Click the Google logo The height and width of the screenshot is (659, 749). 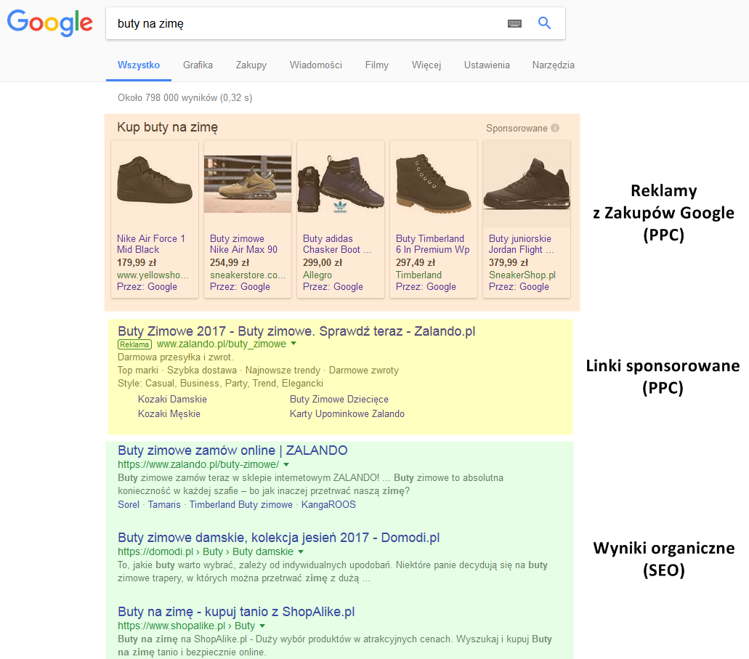coord(49,23)
